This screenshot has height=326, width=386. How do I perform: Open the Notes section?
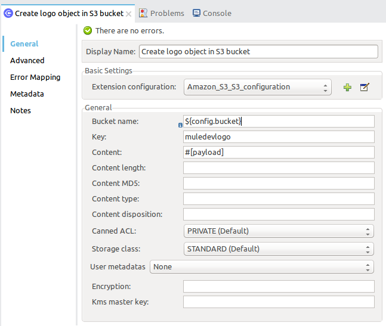pos(20,110)
